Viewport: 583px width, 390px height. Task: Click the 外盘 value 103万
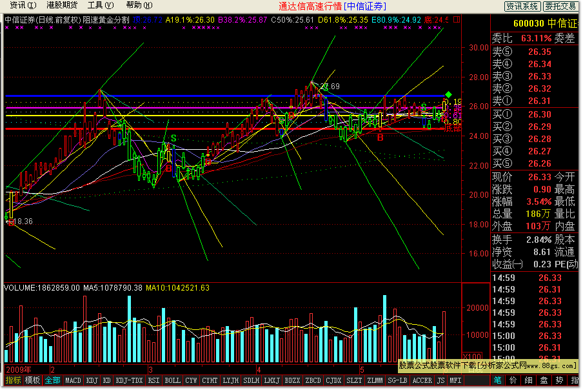pos(538,226)
